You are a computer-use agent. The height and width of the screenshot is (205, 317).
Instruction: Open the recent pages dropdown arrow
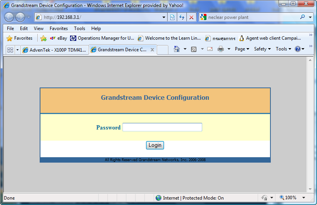(29, 17)
